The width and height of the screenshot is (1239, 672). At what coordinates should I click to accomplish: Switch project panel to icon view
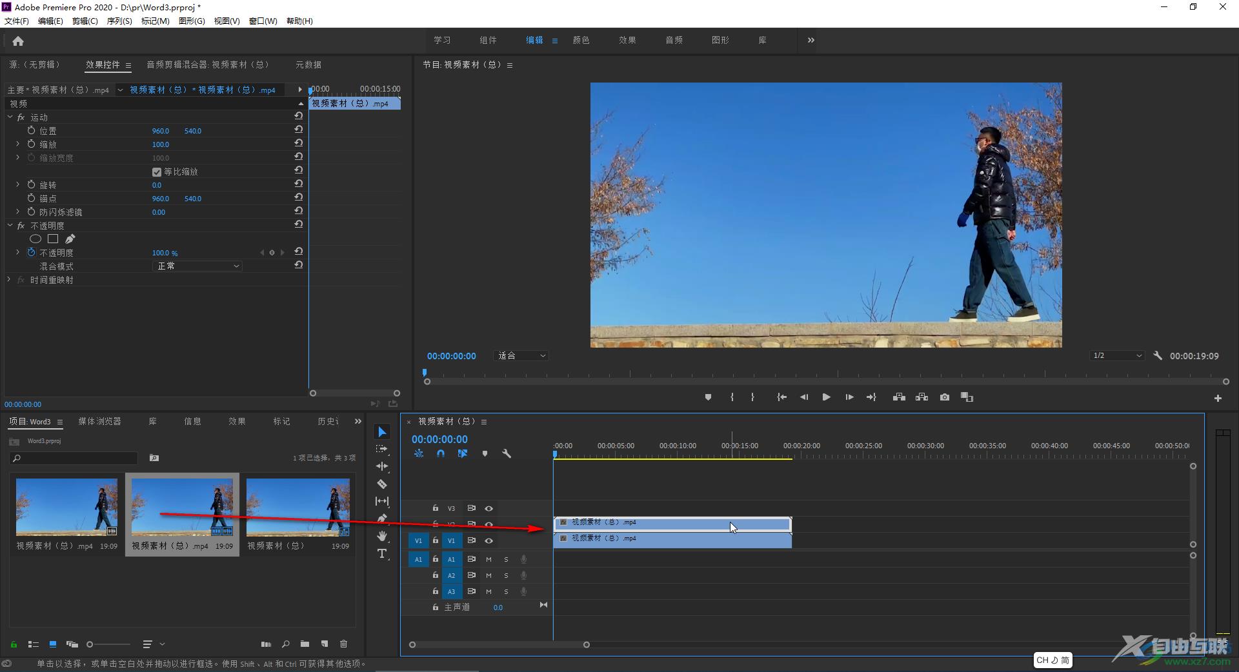click(x=53, y=644)
